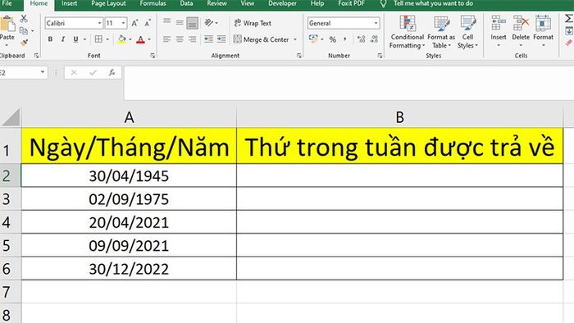Open the Underline style dropdown arrow
The width and height of the screenshot is (574, 323).
(x=84, y=39)
